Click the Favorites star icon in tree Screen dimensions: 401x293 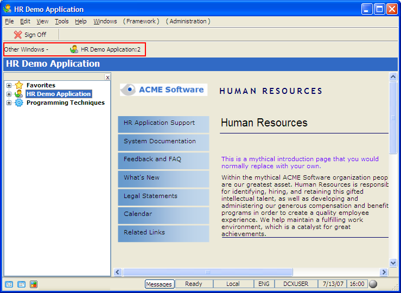click(x=19, y=85)
